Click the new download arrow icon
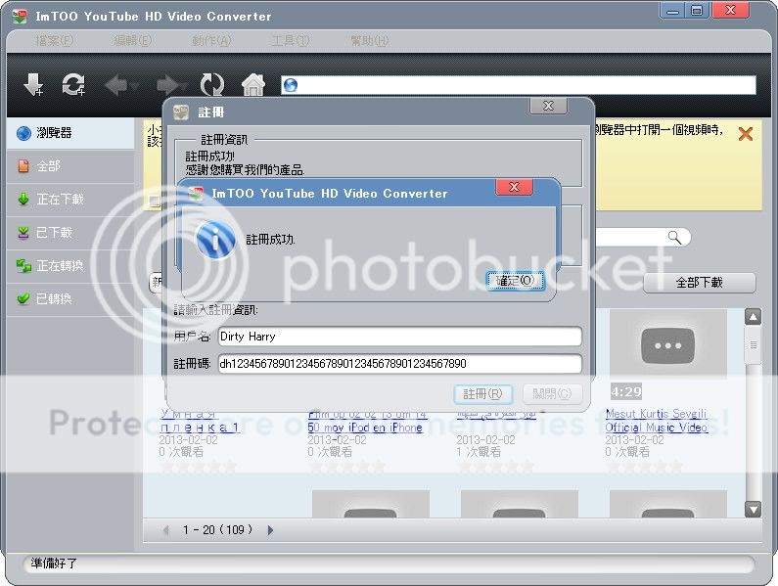 pos(33,85)
